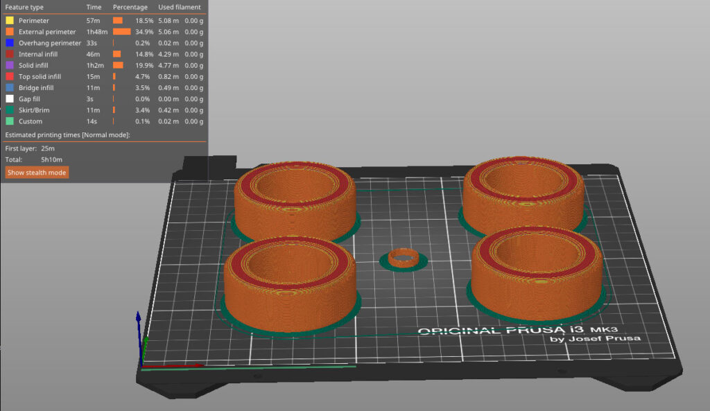Click the orange External perimeter swatch
The width and height of the screenshot is (710, 411).
click(x=10, y=32)
